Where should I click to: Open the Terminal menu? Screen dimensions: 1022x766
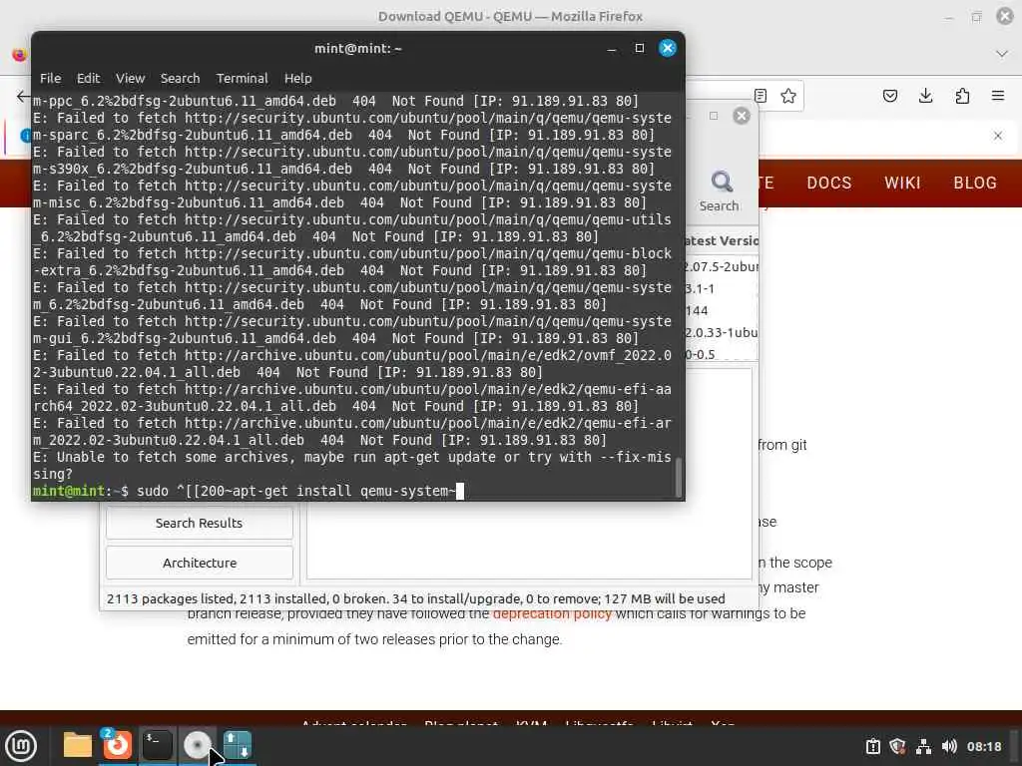pos(242,78)
